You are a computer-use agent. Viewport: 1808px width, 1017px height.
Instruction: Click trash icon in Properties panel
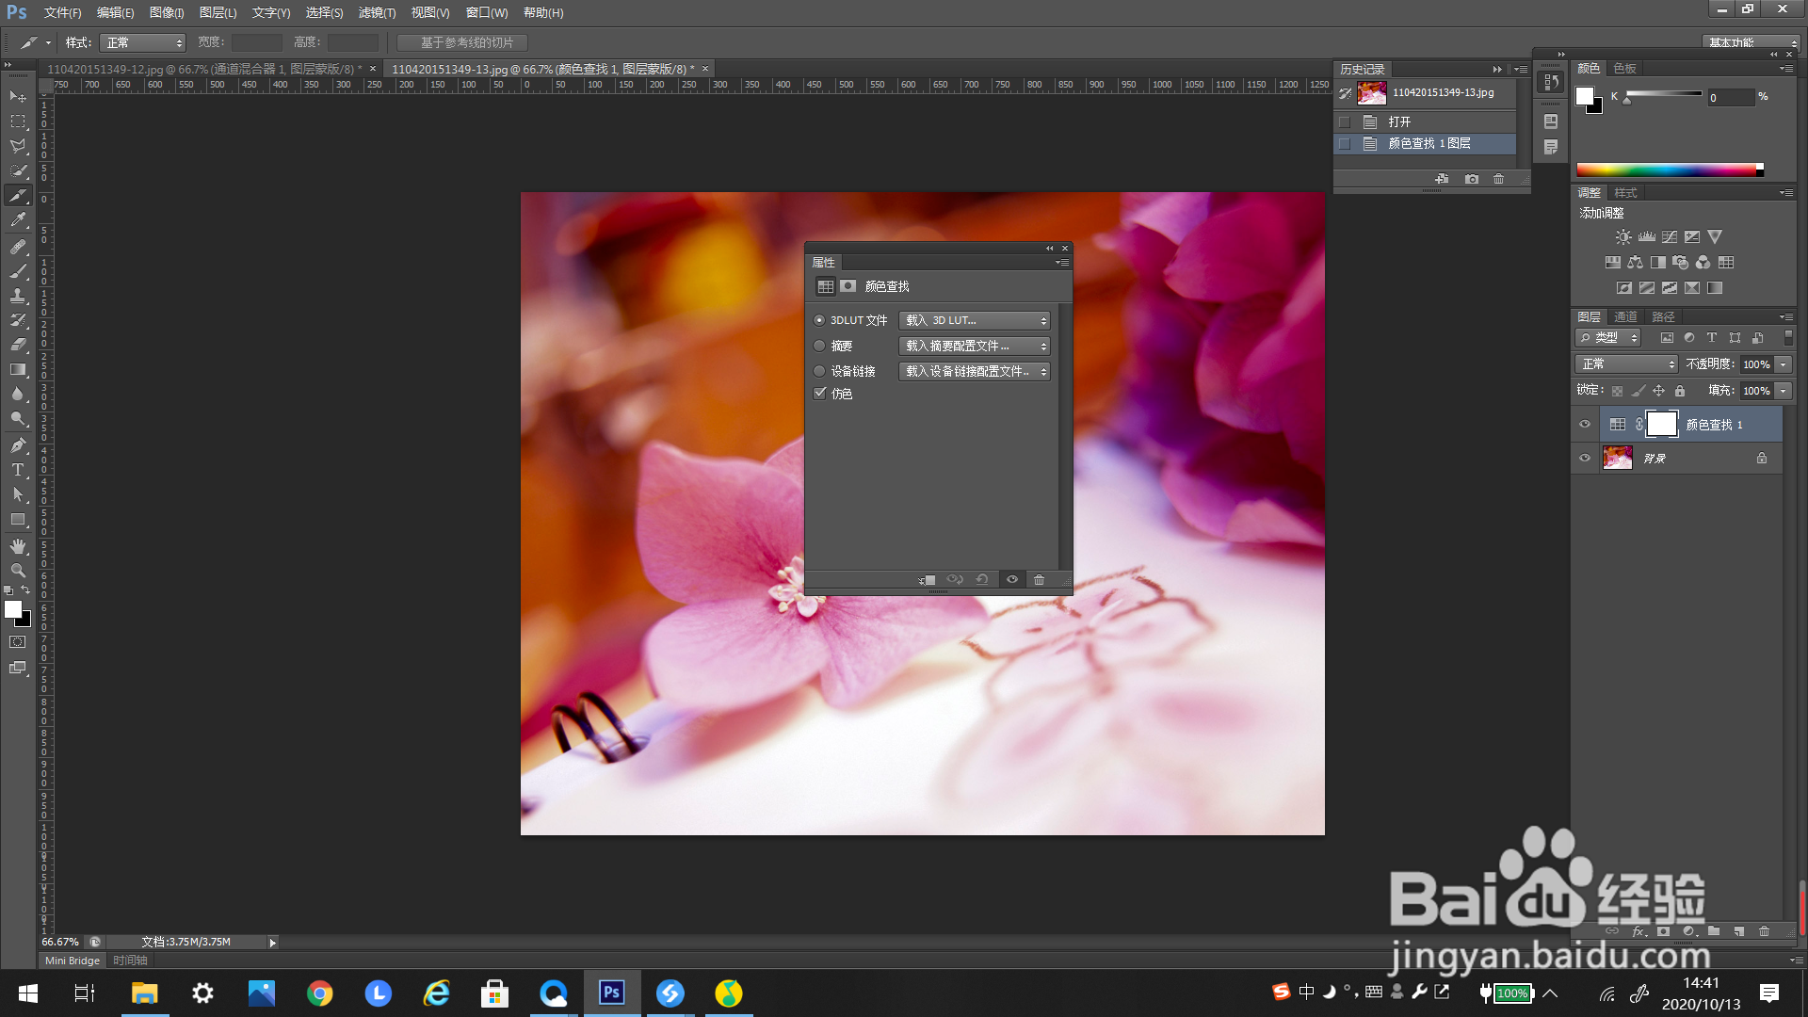point(1039,580)
